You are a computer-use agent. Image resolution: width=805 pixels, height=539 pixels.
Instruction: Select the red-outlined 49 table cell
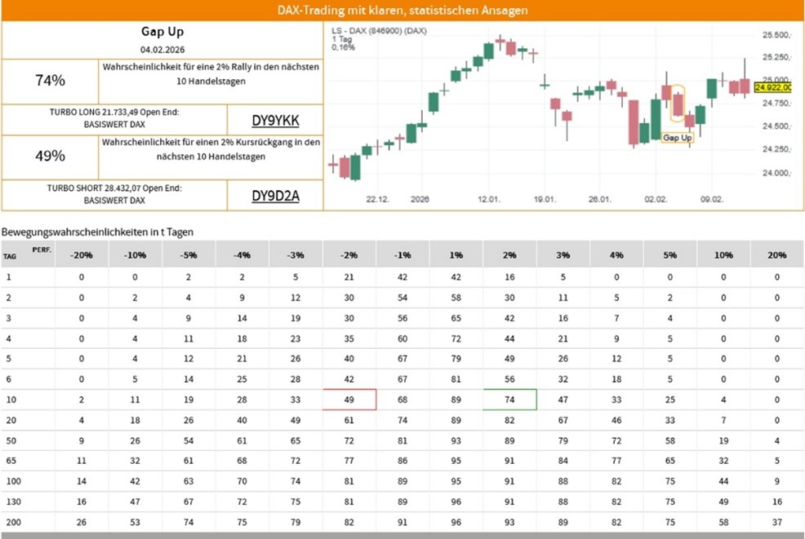coord(349,400)
